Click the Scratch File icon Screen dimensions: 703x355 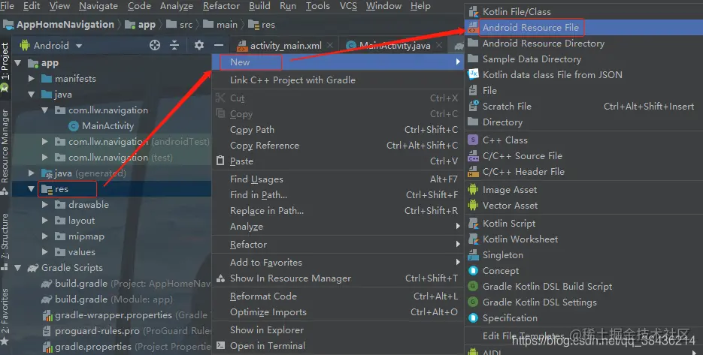point(473,106)
